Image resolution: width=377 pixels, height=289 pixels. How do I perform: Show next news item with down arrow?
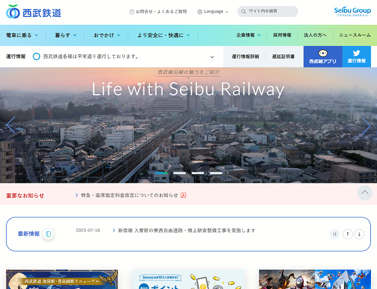(x=360, y=234)
